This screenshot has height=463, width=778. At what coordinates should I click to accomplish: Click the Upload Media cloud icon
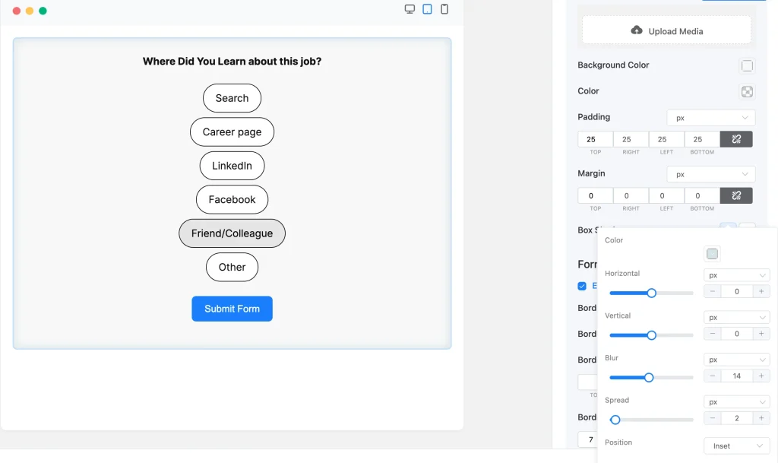637,30
